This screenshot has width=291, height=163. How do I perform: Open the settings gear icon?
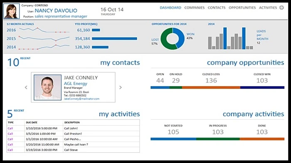pyautogui.click(x=281, y=7)
